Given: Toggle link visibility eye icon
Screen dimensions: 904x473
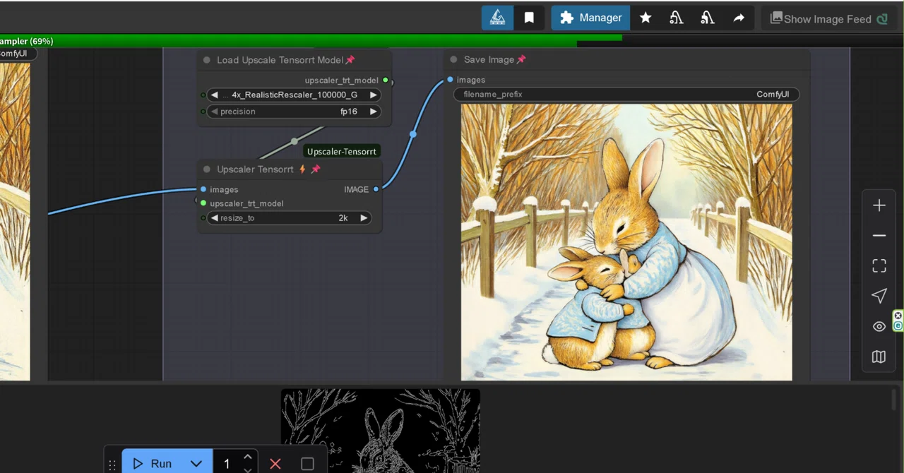Looking at the screenshot, I should click(879, 326).
